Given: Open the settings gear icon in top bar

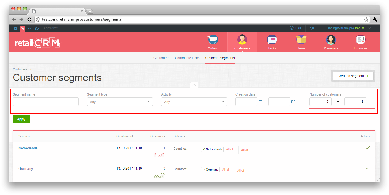Looking at the screenshot, I should click(x=15, y=28).
